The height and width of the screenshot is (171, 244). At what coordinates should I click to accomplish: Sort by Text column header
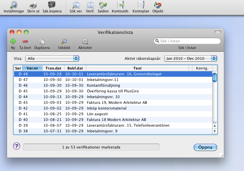point(137,68)
